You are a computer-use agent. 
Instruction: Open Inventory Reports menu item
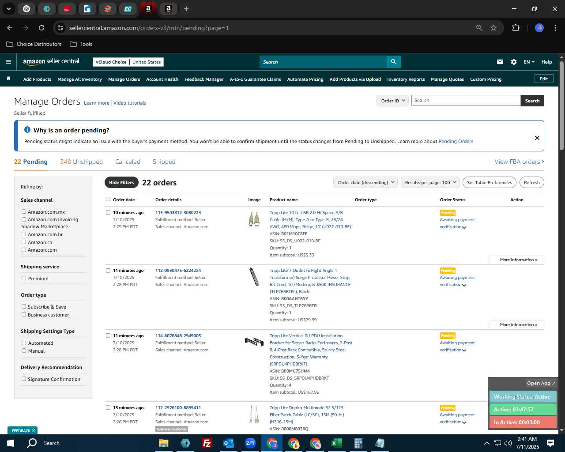[x=406, y=79]
